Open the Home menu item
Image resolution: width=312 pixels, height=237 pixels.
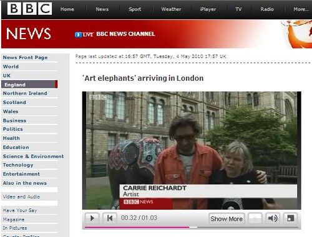[67, 9]
